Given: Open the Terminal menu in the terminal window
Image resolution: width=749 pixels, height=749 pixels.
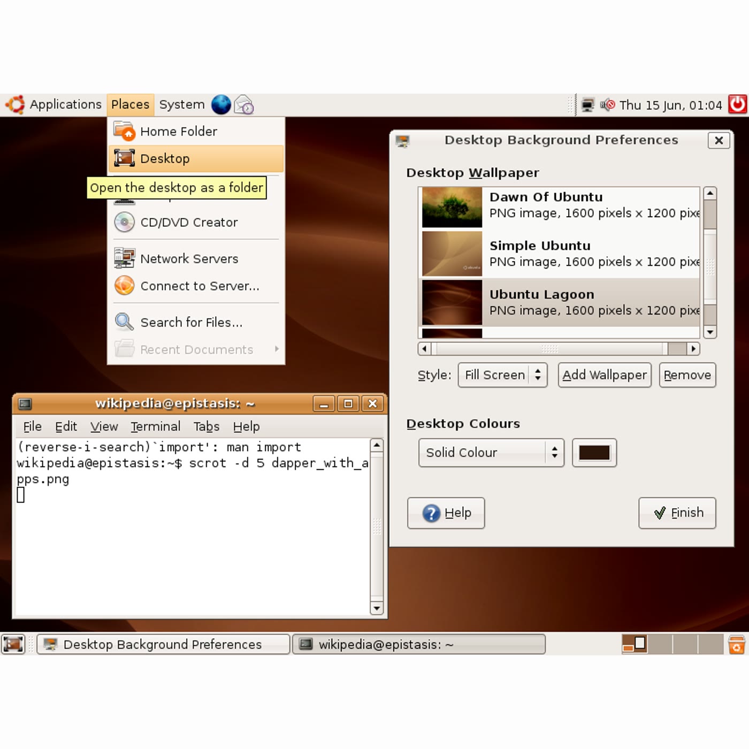Looking at the screenshot, I should pos(155,426).
